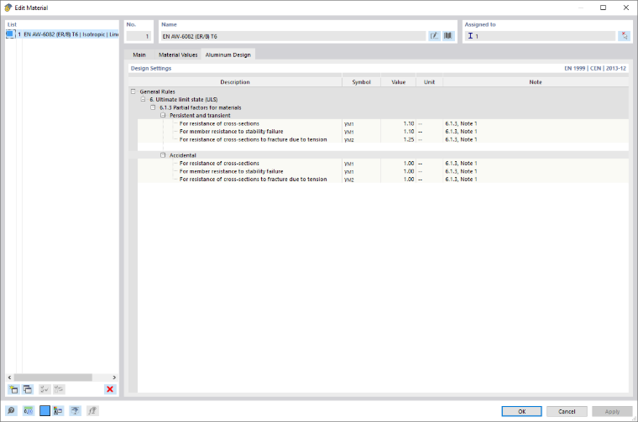Switch to the Material Values tab

click(x=178, y=55)
